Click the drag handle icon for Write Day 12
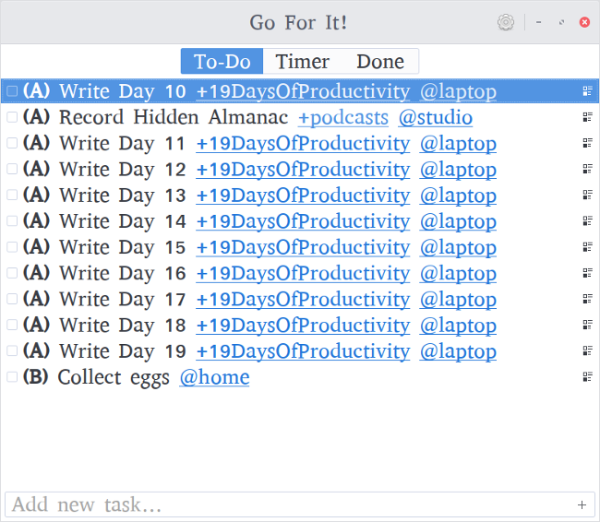 point(586,170)
